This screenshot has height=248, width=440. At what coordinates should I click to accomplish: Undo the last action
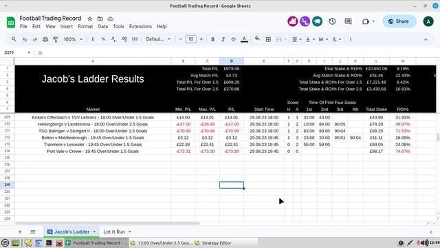[x=25, y=39]
